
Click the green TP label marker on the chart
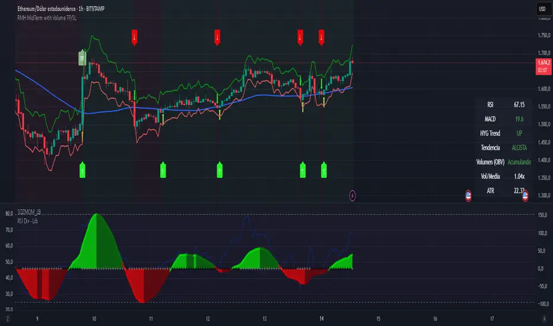(x=82, y=58)
